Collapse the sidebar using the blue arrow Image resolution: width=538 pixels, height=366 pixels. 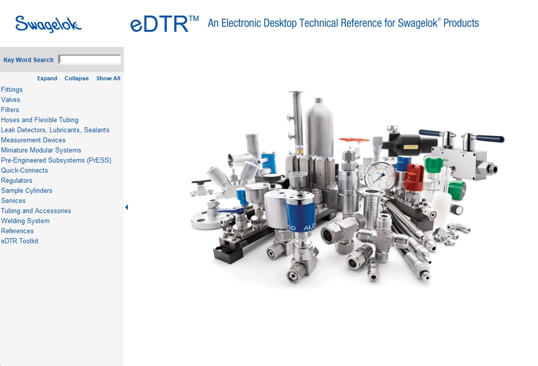coord(127,207)
